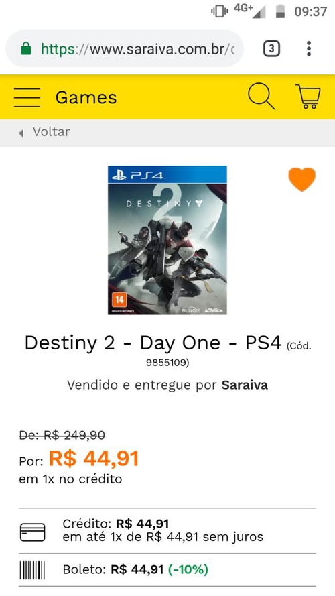The width and height of the screenshot is (335, 596).
Task: Tap the Destiny 2 - Day One title
Action: pos(153,343)
